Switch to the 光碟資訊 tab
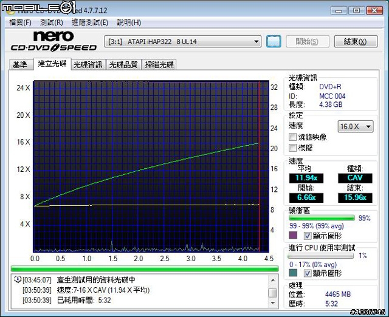The width and height of the screenshot is (389, 317). pos(88,65)
